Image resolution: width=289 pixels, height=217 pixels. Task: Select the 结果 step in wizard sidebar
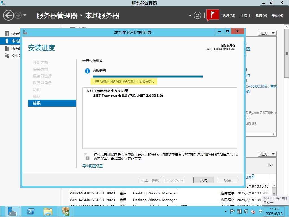(x=52, y=103)
